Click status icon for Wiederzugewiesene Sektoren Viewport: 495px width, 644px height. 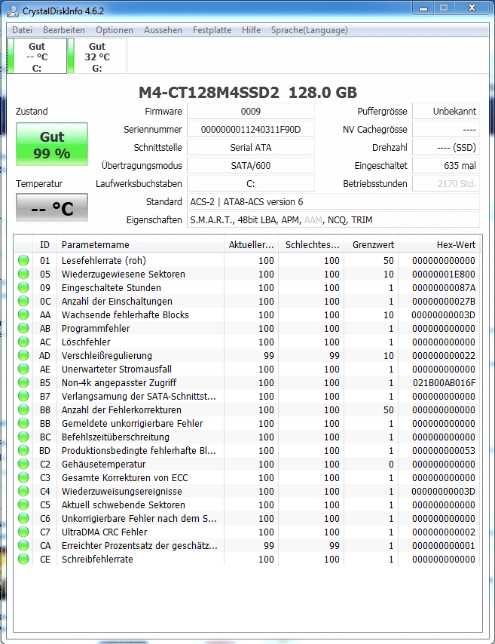pos(23,274)
